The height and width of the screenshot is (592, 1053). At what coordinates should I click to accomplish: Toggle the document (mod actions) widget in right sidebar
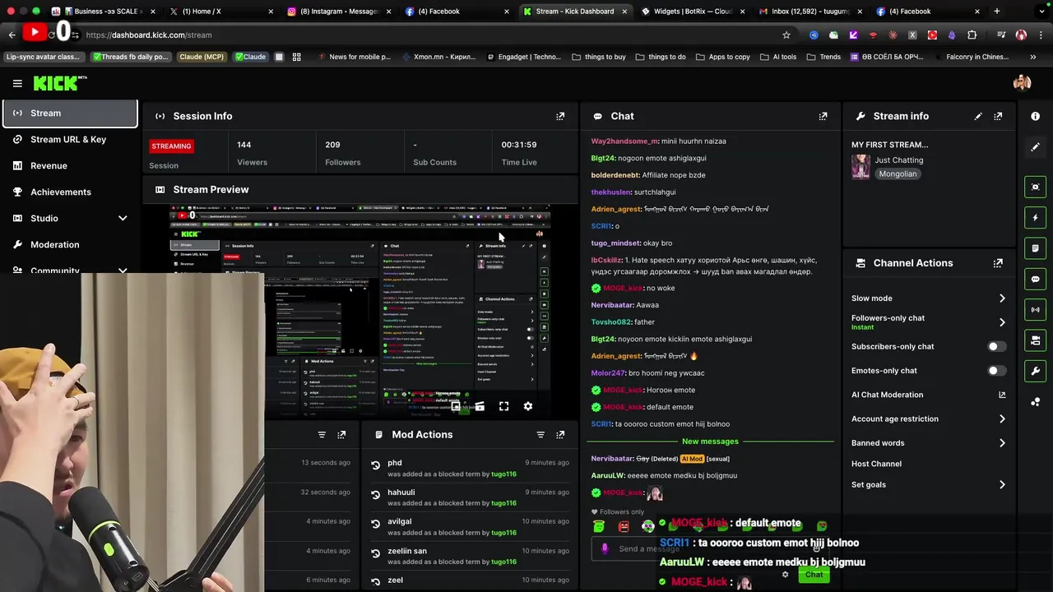tap(1035, 248)
